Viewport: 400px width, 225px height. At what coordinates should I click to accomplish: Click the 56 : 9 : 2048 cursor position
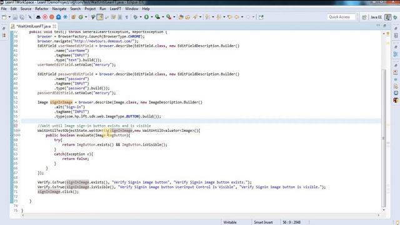292,222
